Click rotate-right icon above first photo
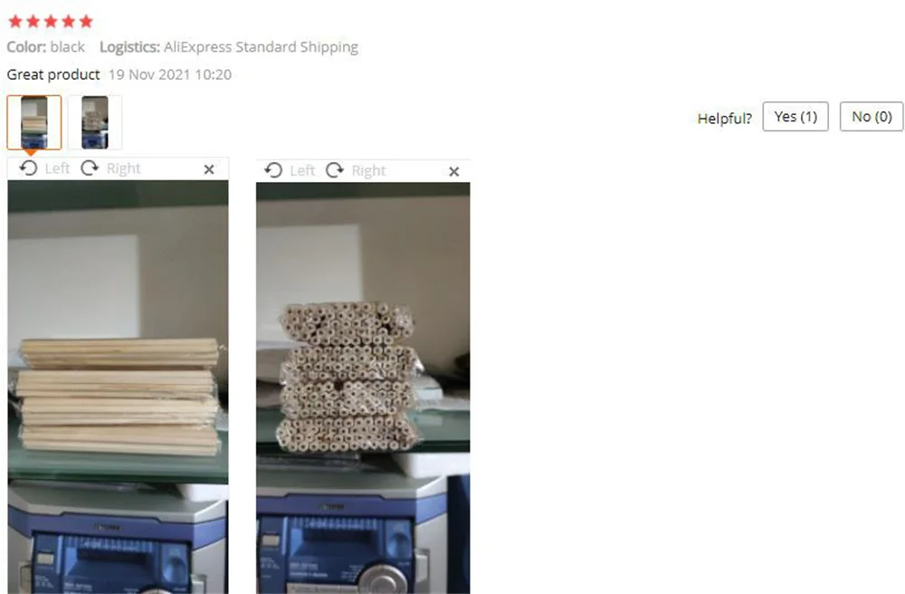905x594 pixels. (90, 168)
